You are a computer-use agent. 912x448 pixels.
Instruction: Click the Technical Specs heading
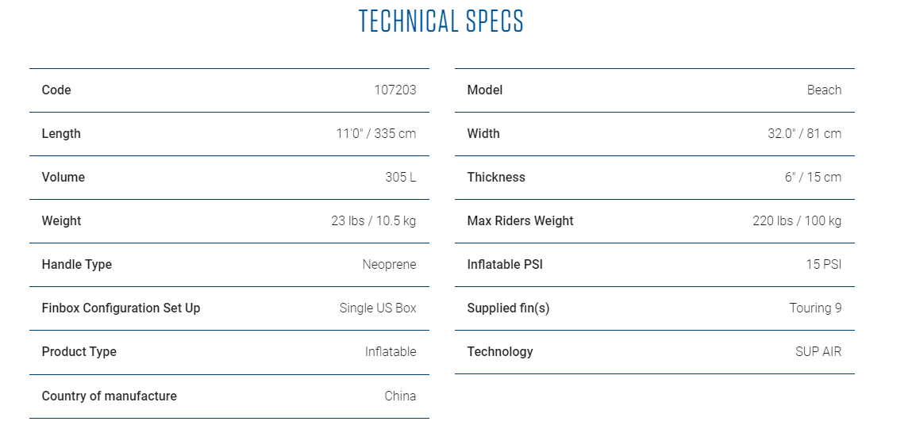[441, 21]
